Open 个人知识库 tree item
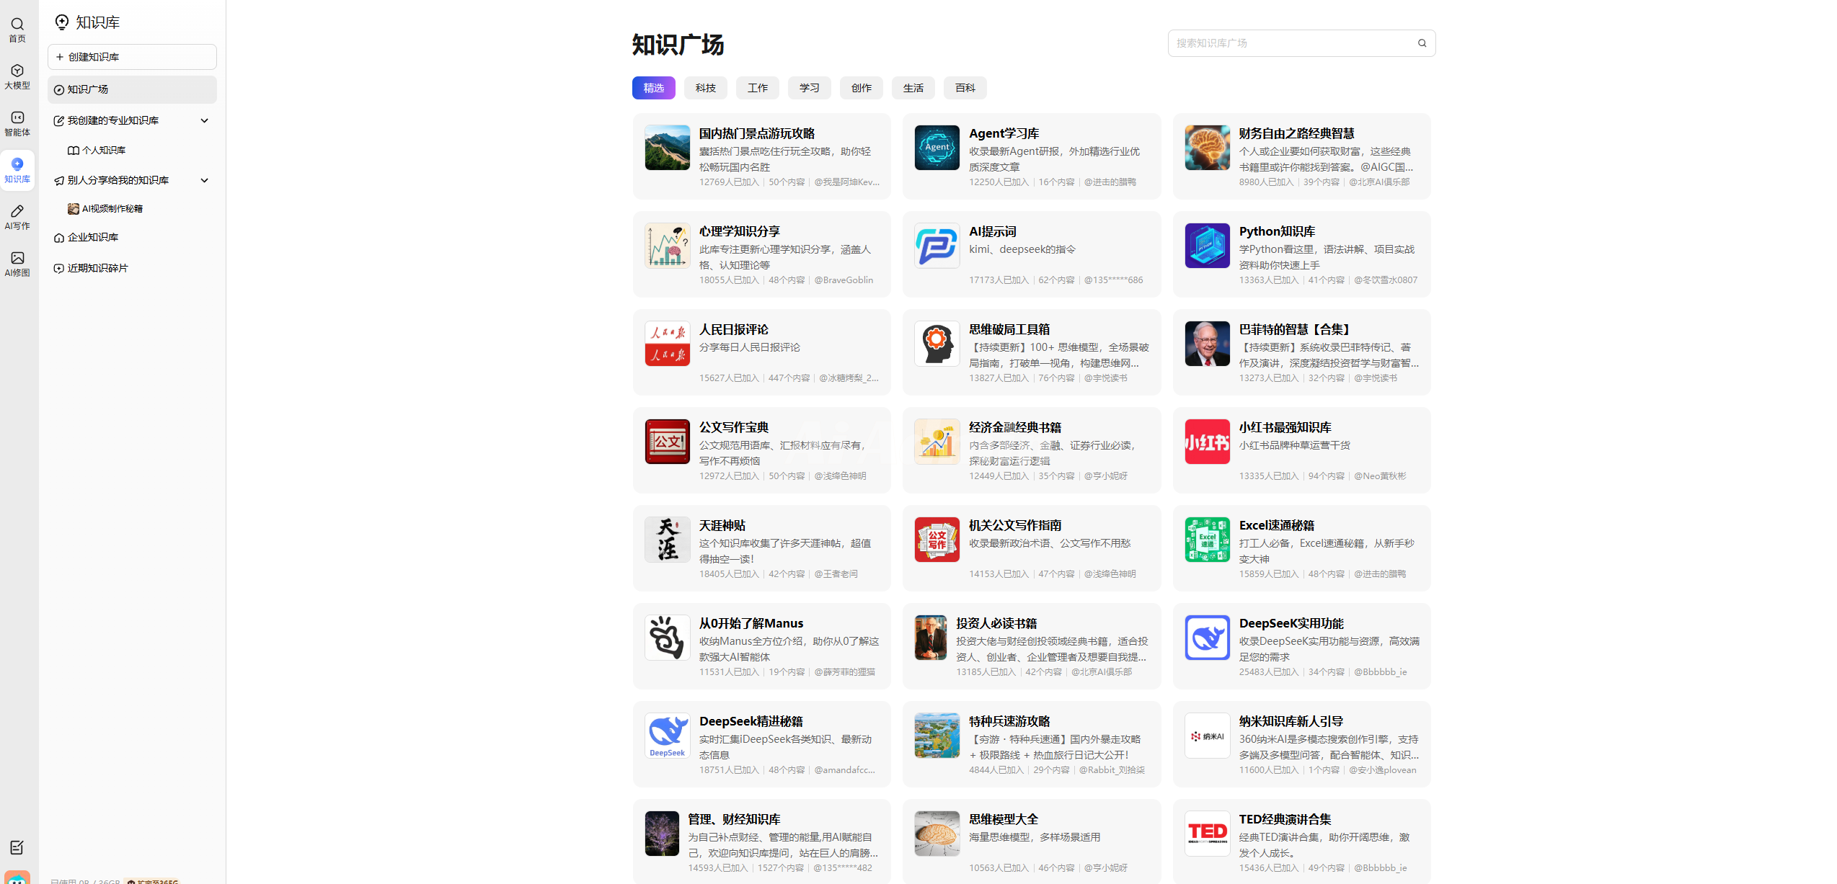Viewport: 1837px width, 884px height. coord(104,150)
